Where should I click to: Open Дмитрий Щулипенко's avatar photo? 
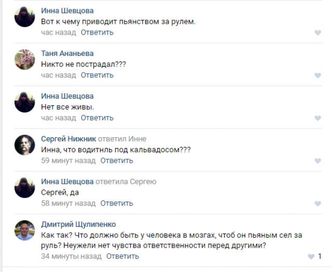click(x=24, y=231)
